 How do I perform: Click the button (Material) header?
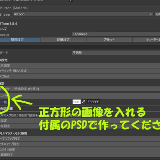[x=14, y=8]
